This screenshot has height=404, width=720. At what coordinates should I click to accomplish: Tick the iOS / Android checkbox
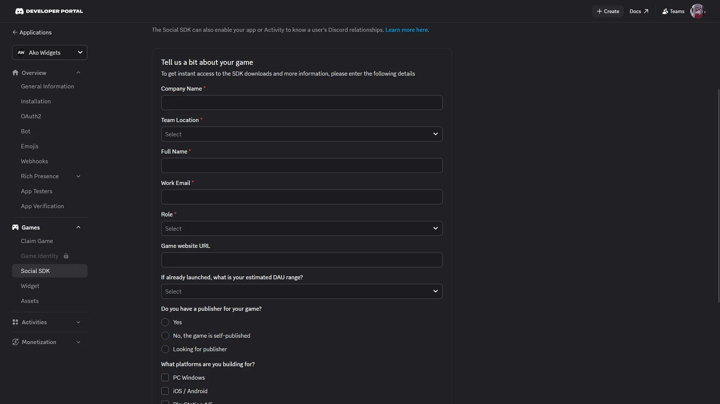click(x=165, y=391)
